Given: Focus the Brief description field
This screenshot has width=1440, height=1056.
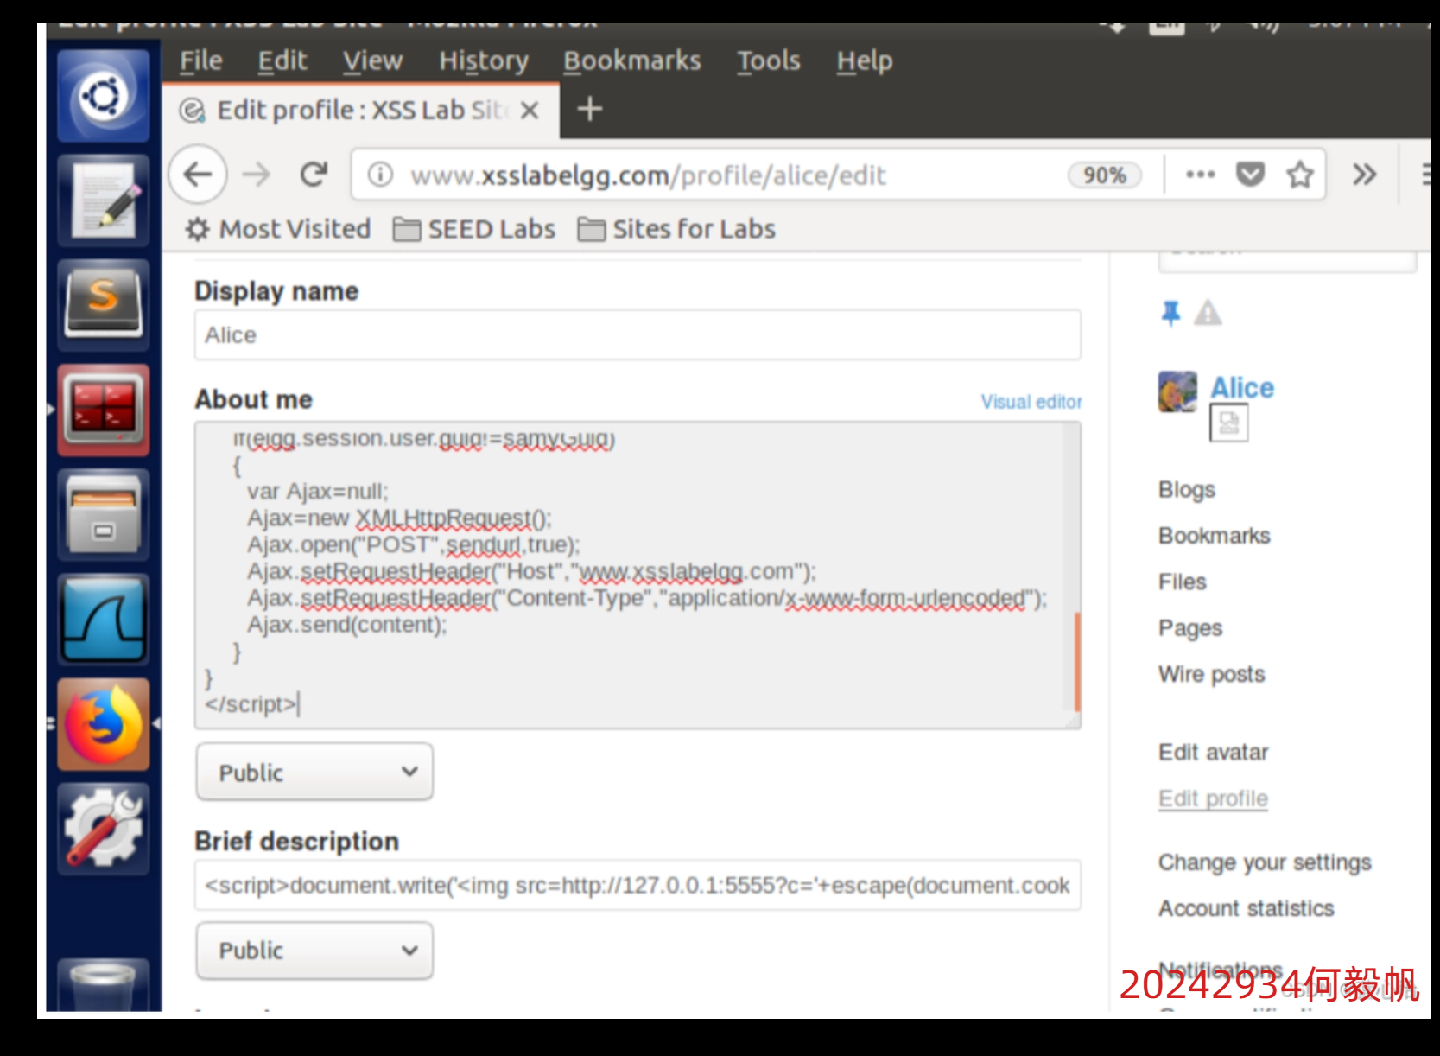Looking at the screenshot, I should [638, 885].
